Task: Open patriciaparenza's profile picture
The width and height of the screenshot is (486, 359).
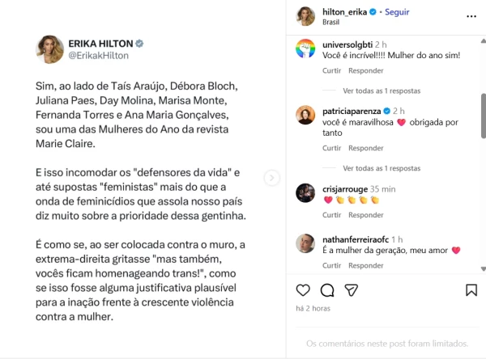Action: click(x=305, y=114)
